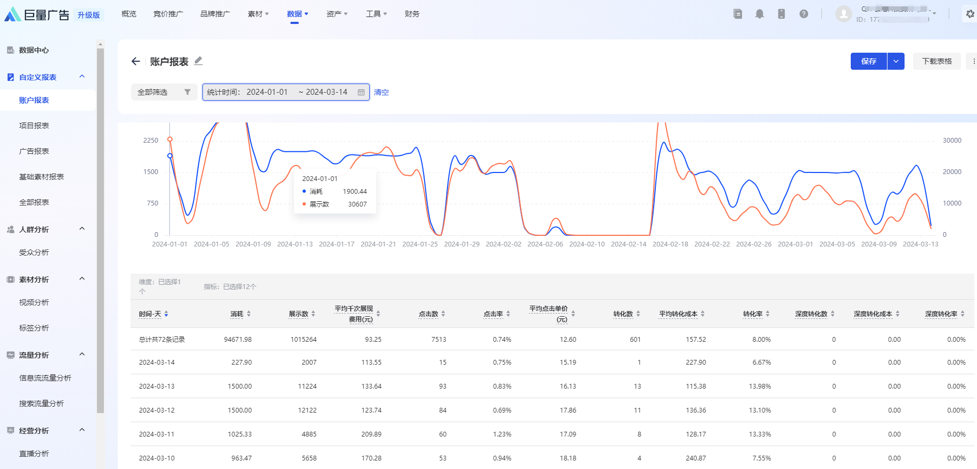
Task: Sort by 转化率 column arrows
Action: [x=768, y=314]
